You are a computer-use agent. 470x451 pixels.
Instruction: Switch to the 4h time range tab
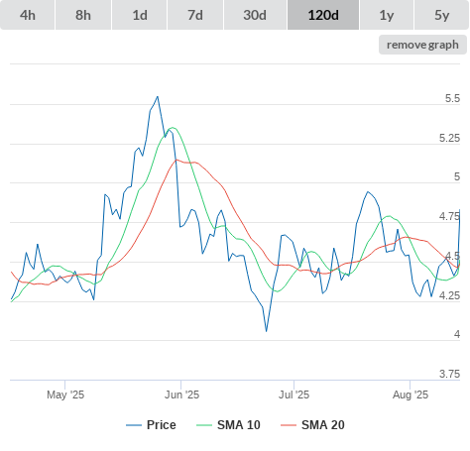(27, 15)
